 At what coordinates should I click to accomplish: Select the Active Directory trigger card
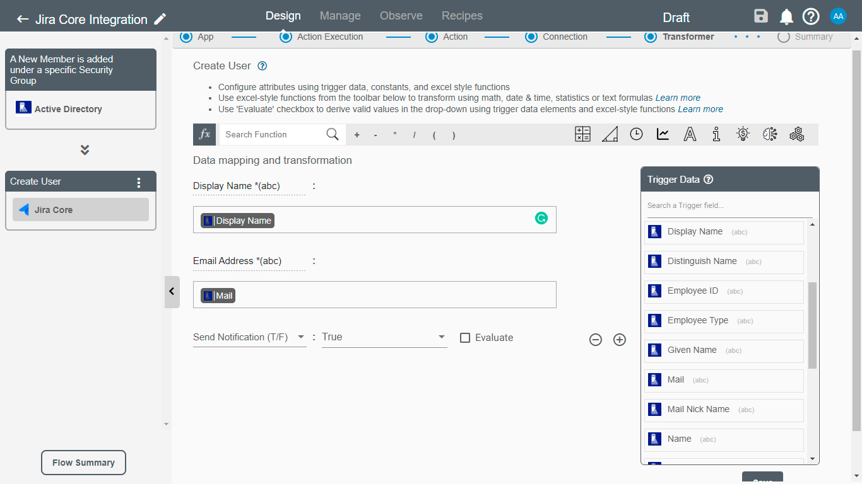[x=81, y=109]
